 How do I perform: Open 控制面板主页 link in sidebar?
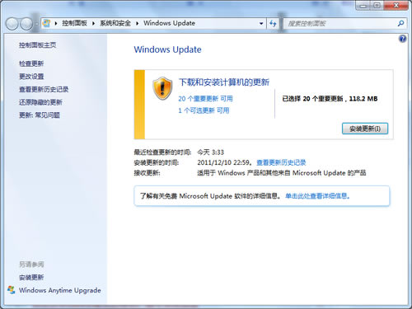[38, 45]
